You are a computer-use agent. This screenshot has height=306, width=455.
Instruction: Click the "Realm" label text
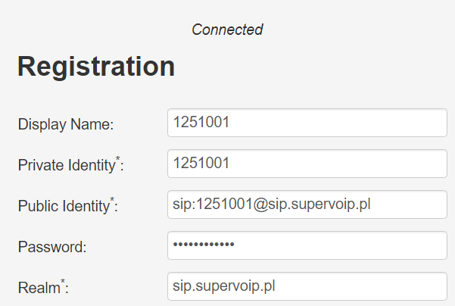pyautogui.click(x=38, y=288)
